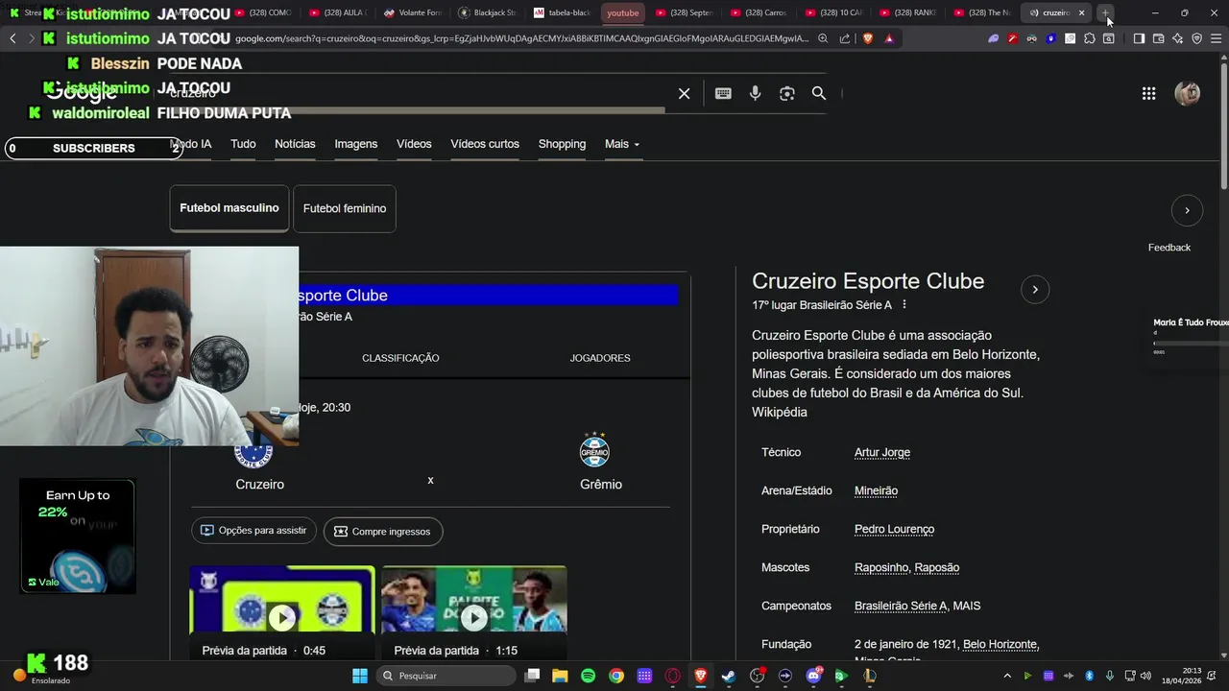Open the Artur Jorge link
The width and height of the screenshot is (1229, 691).
[882, 452]
